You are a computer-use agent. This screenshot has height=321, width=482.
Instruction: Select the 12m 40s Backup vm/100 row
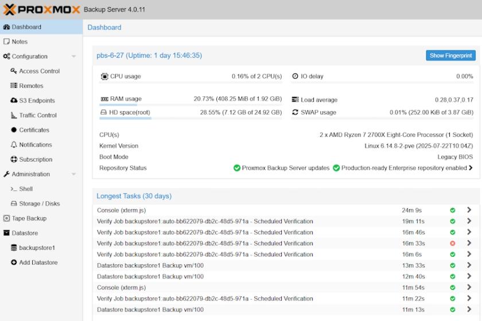(x=286, y=276)
